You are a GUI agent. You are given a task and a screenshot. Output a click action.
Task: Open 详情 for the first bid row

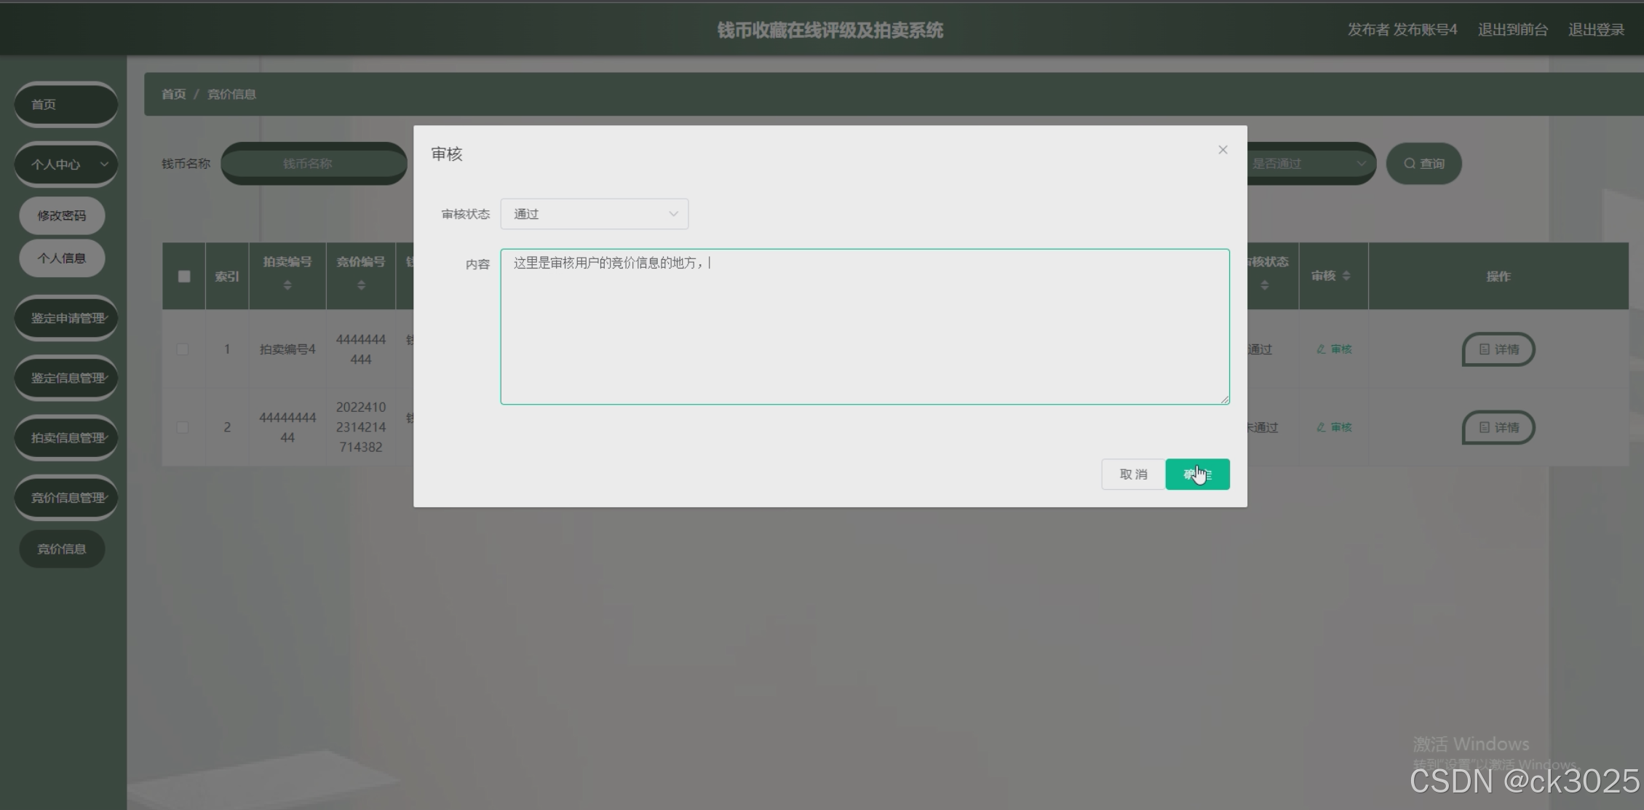coord(1498,349)
